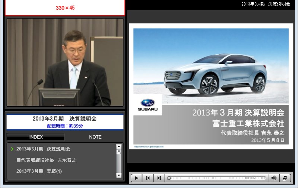298x188 pixels.
Task: Open the window-size switch icon
Action: (285, 178)
